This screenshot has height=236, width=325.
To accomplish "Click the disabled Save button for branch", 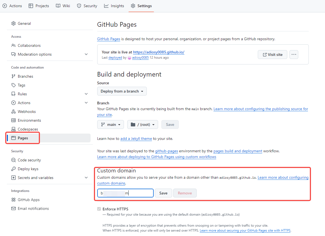I will point(170,124).
